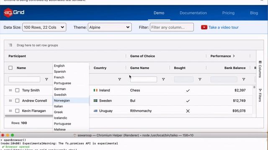The image size is (268, 150).
Task: Click the Game of Choice group header
Action: pyautogui.click(x=142, y=56)
